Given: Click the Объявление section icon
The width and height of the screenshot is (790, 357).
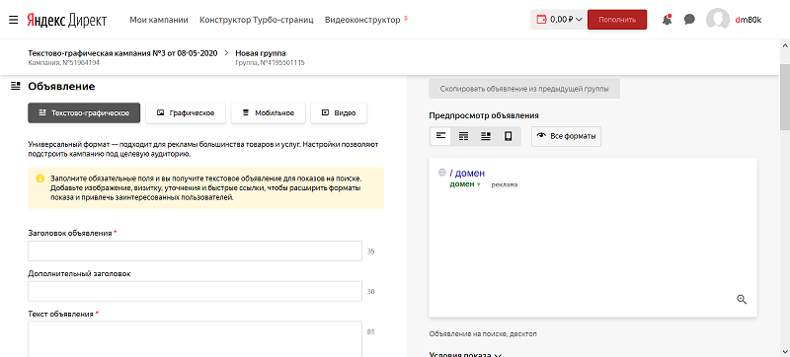Looking at the screenshot, I should click(16, 87).
